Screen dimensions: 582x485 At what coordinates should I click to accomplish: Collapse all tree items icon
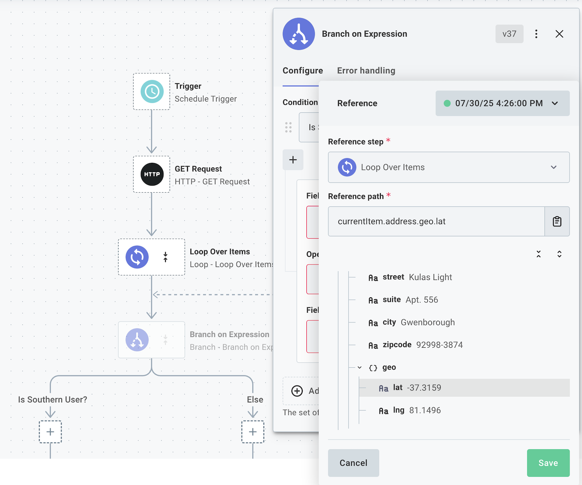pyautogui.click(x=538, y=254)
